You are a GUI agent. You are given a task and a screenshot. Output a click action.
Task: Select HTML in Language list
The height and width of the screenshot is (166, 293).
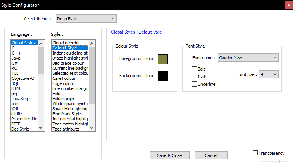pyautogui.click(x=24, y=88)
